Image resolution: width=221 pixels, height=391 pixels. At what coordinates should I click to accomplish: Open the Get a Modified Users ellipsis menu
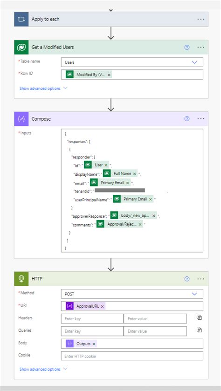[201, 47]
